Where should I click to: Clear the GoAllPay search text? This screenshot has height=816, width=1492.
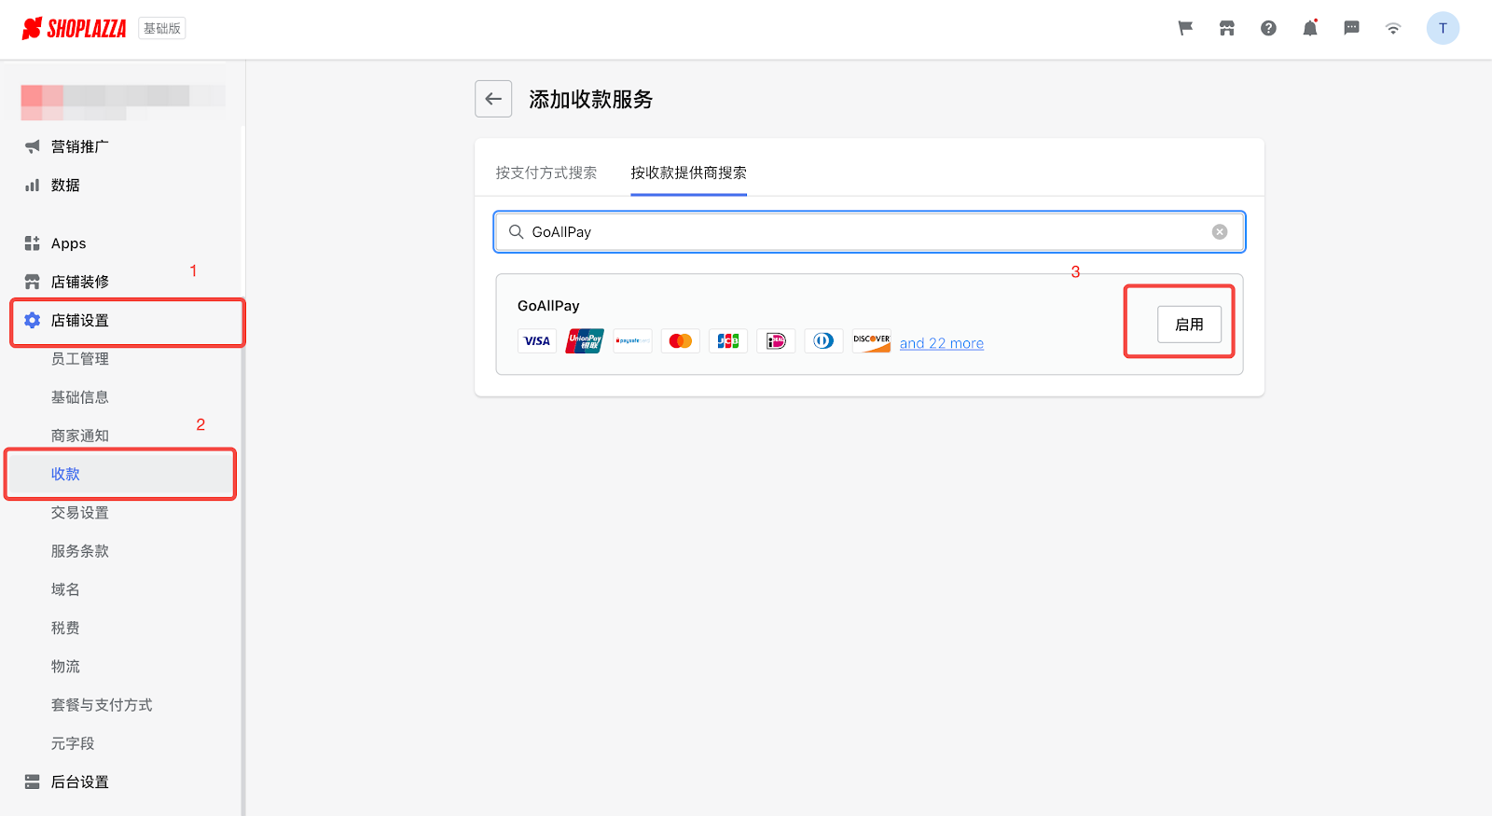pyautogui.click(x=1220, y=232)
